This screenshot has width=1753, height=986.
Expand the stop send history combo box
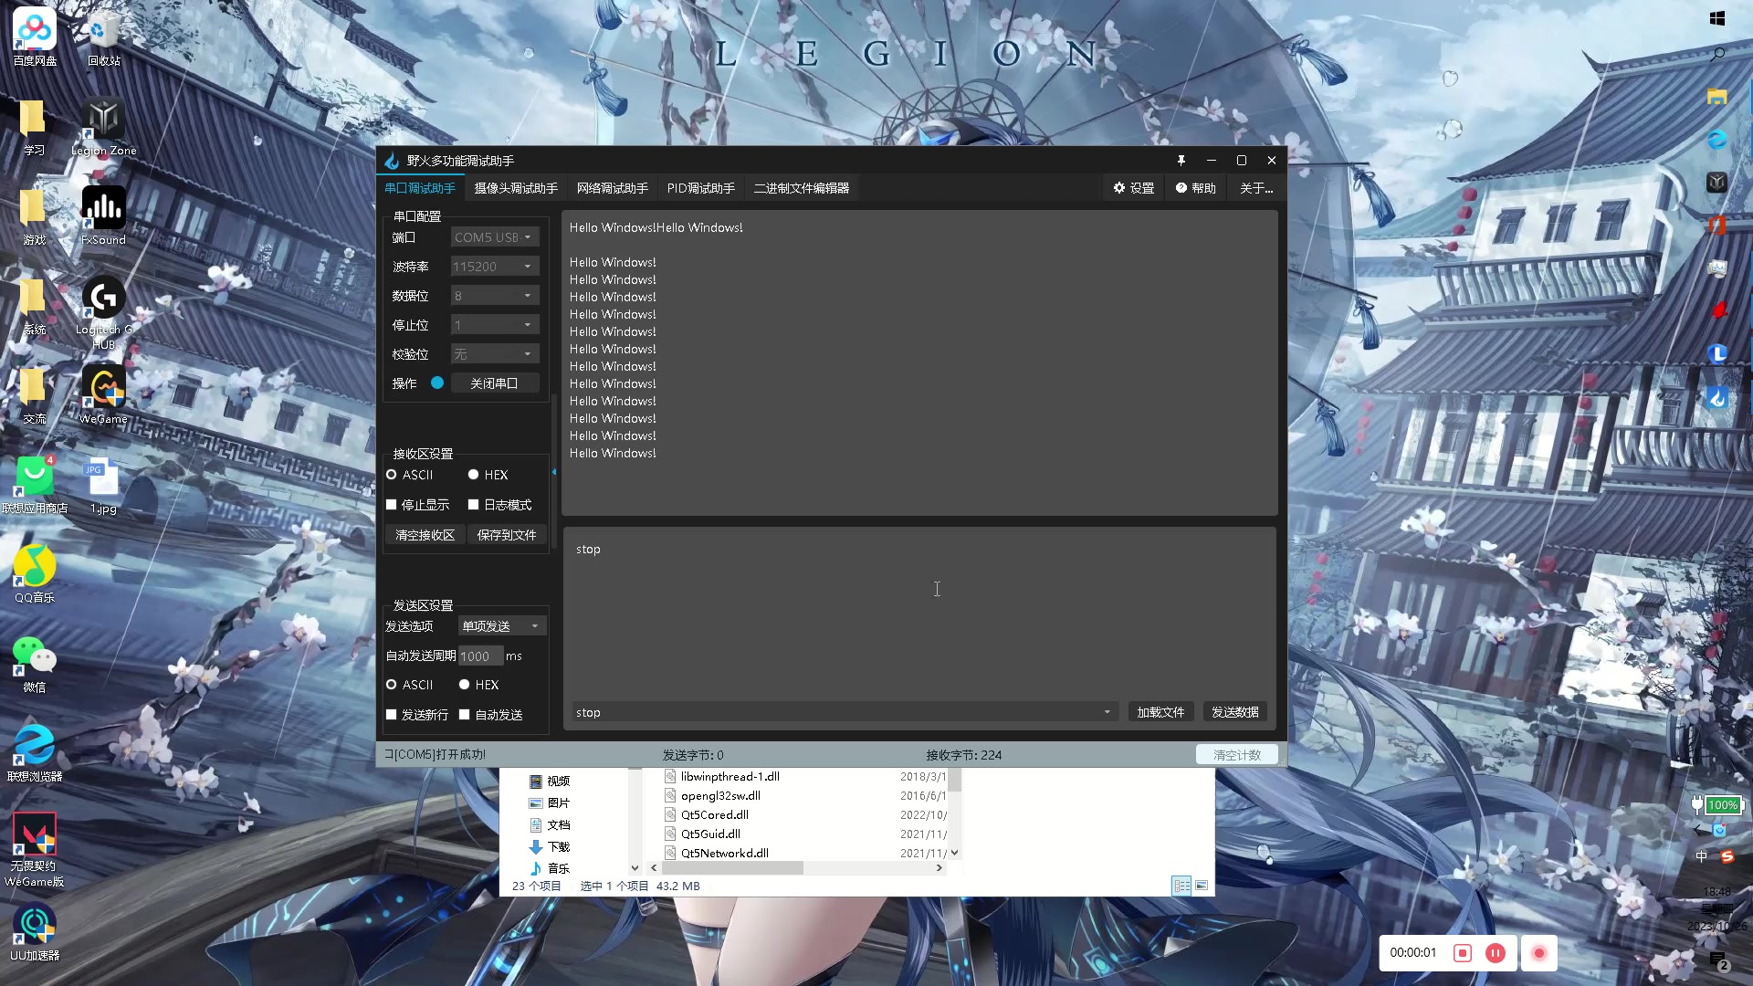tap(1107, 712)
